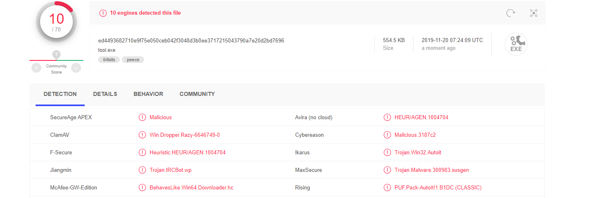Vote negative with the X community icon
607x198 pixels.
tap(36, 68)
